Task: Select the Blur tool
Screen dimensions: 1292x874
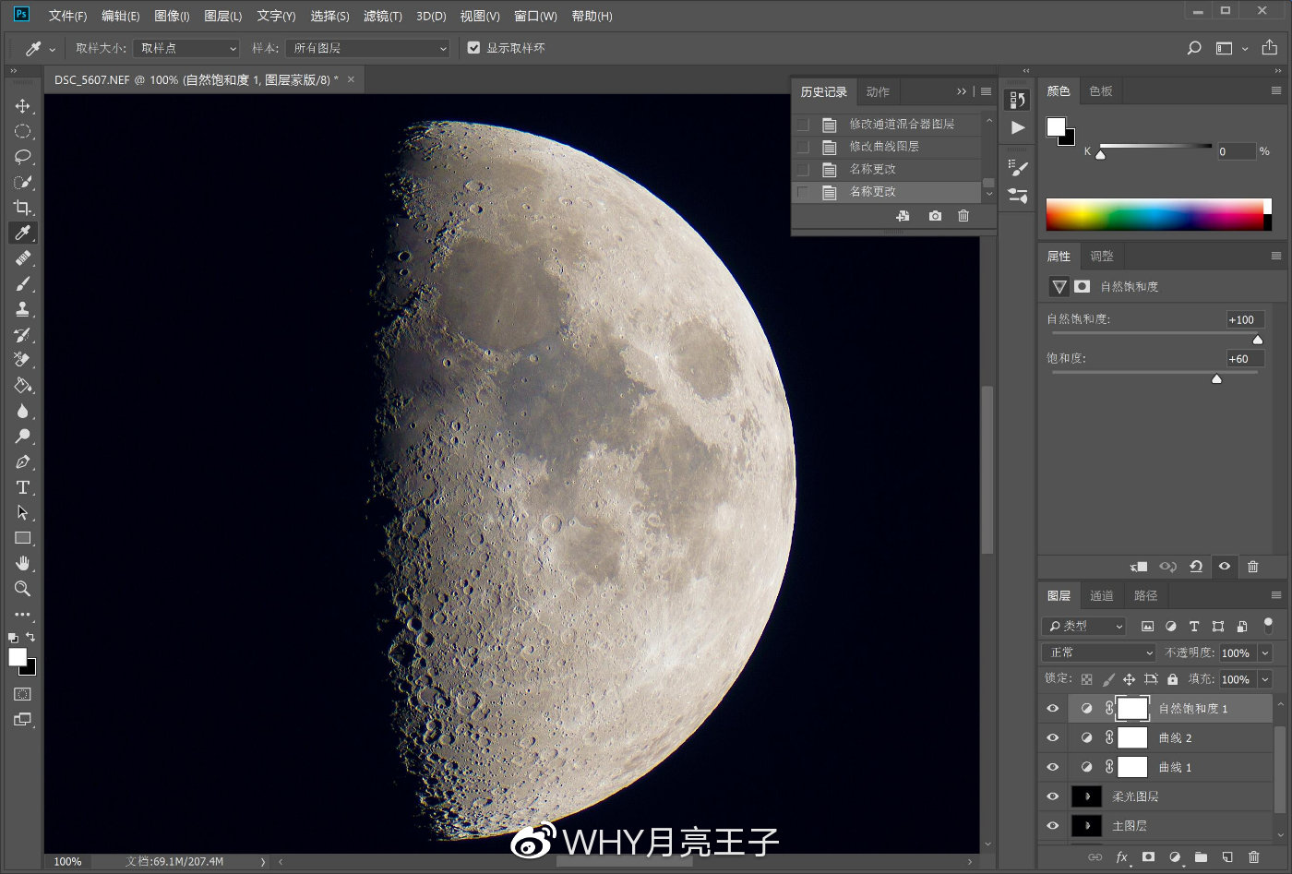Action: tap(22, 411)
